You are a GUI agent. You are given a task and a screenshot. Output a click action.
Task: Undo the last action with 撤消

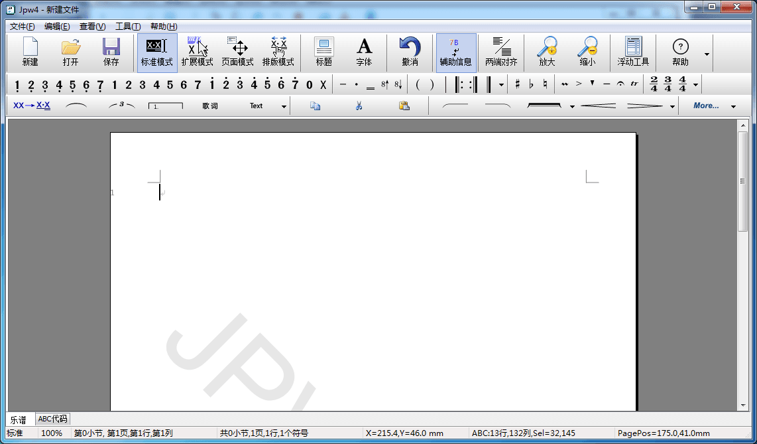tap(410, 52)
